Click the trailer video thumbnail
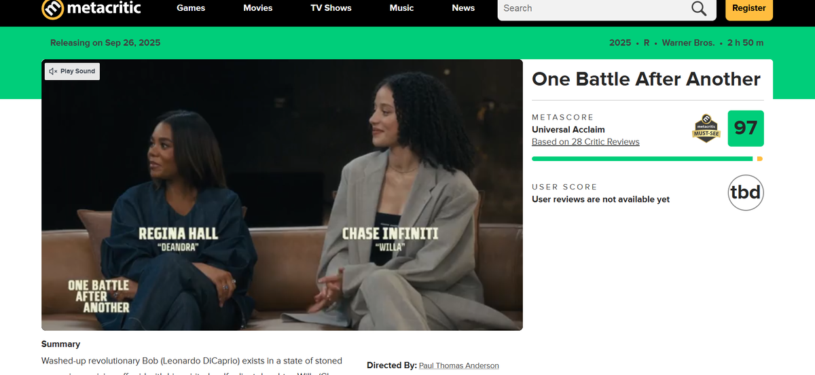The height and width of the screenshot is (375, 815). pos(282,195)
